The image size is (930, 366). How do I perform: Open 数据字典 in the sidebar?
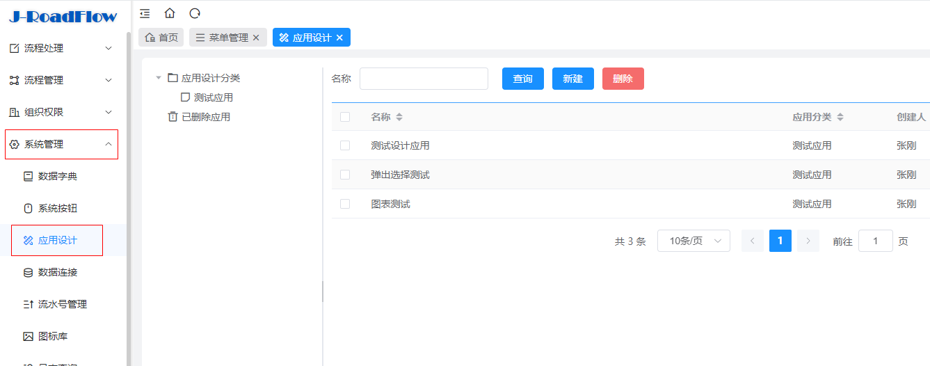click(x=57, y=176)
